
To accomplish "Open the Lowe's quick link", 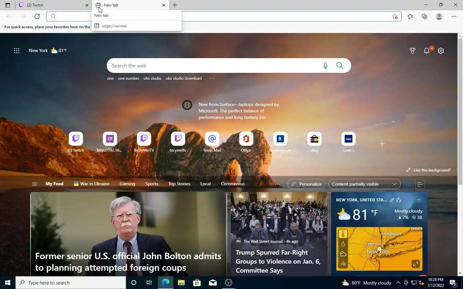I will 348,142.
